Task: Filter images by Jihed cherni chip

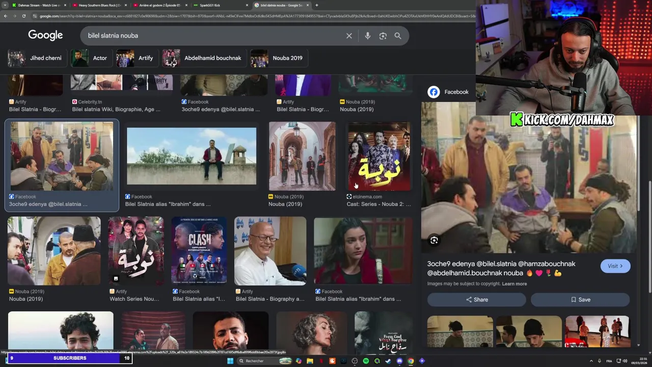Action: pyautogui.click(x=37, y=58)
